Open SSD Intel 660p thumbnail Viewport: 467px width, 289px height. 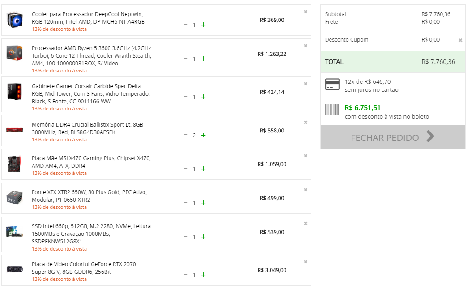coord(15,231)
